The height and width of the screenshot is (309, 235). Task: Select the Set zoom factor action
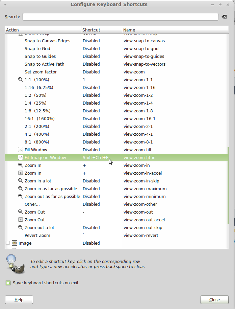click(x=116, y=72)
